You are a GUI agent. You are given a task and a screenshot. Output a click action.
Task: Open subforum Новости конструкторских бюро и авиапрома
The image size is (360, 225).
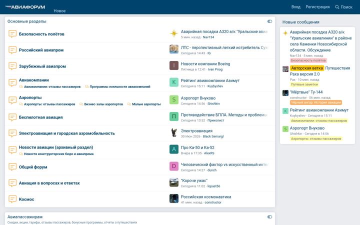(x=59, y=154)
